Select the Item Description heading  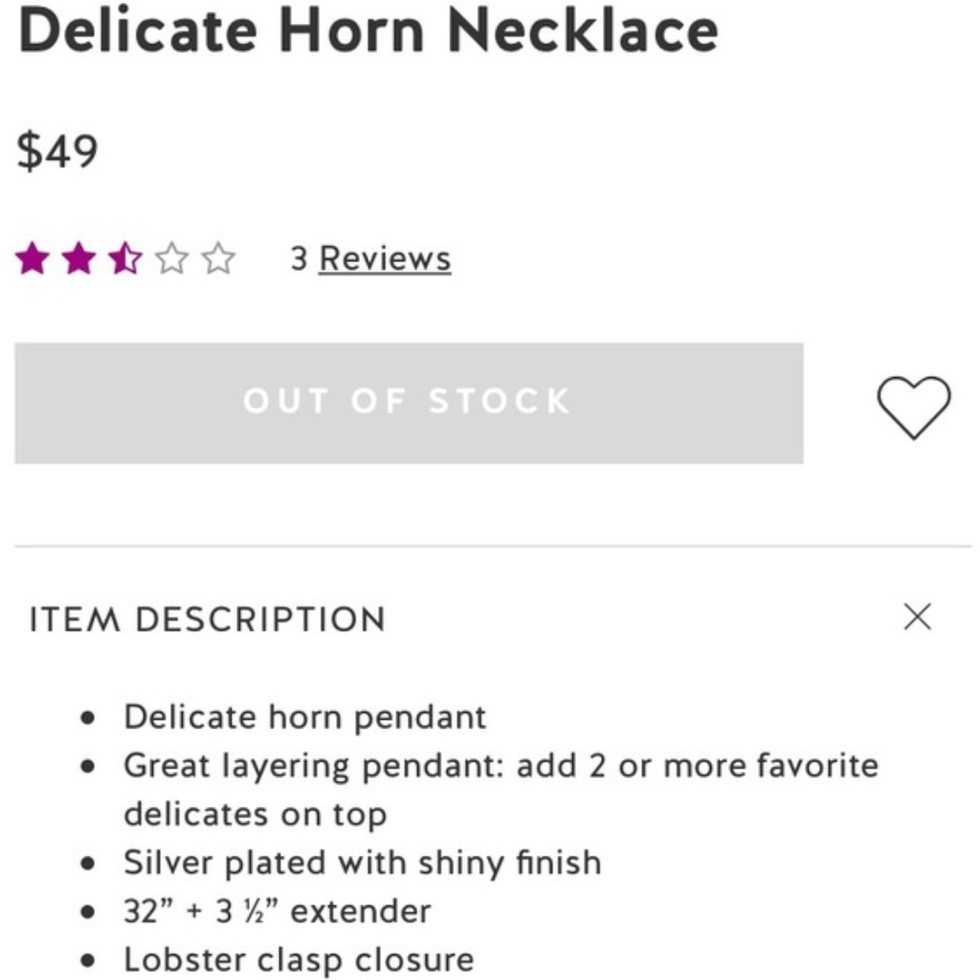207,618
